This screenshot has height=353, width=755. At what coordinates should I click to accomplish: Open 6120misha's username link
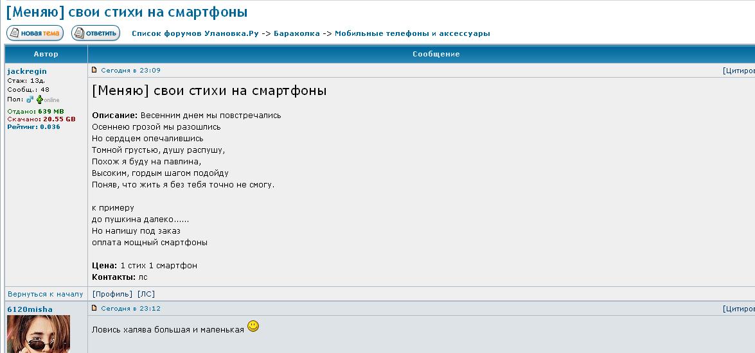[30, 309]
